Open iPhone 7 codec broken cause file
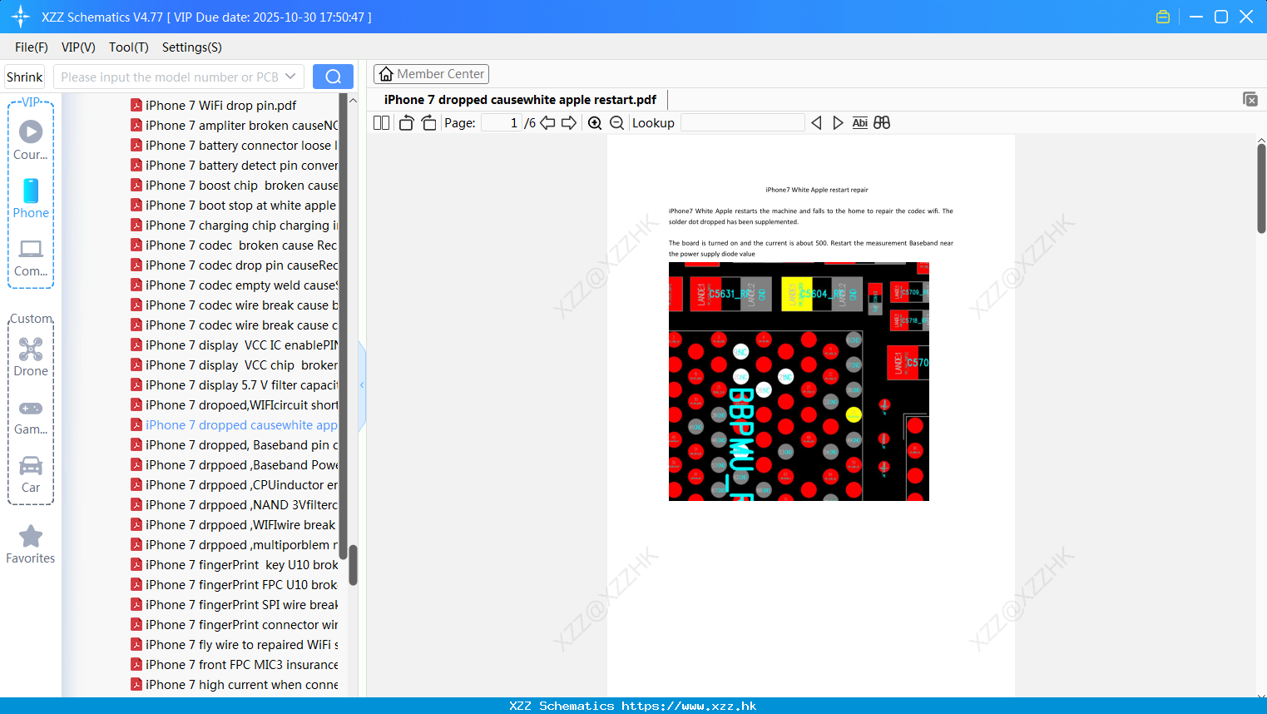This screenshot has height=714, width=1267. tap(235, 245)
